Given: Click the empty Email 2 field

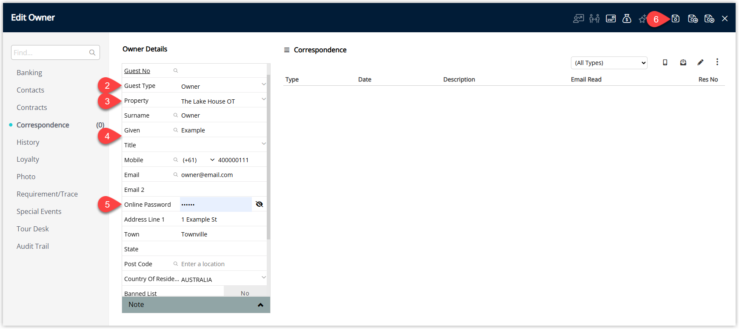Looking at the screenshot, I should click(x=223, y=189).
